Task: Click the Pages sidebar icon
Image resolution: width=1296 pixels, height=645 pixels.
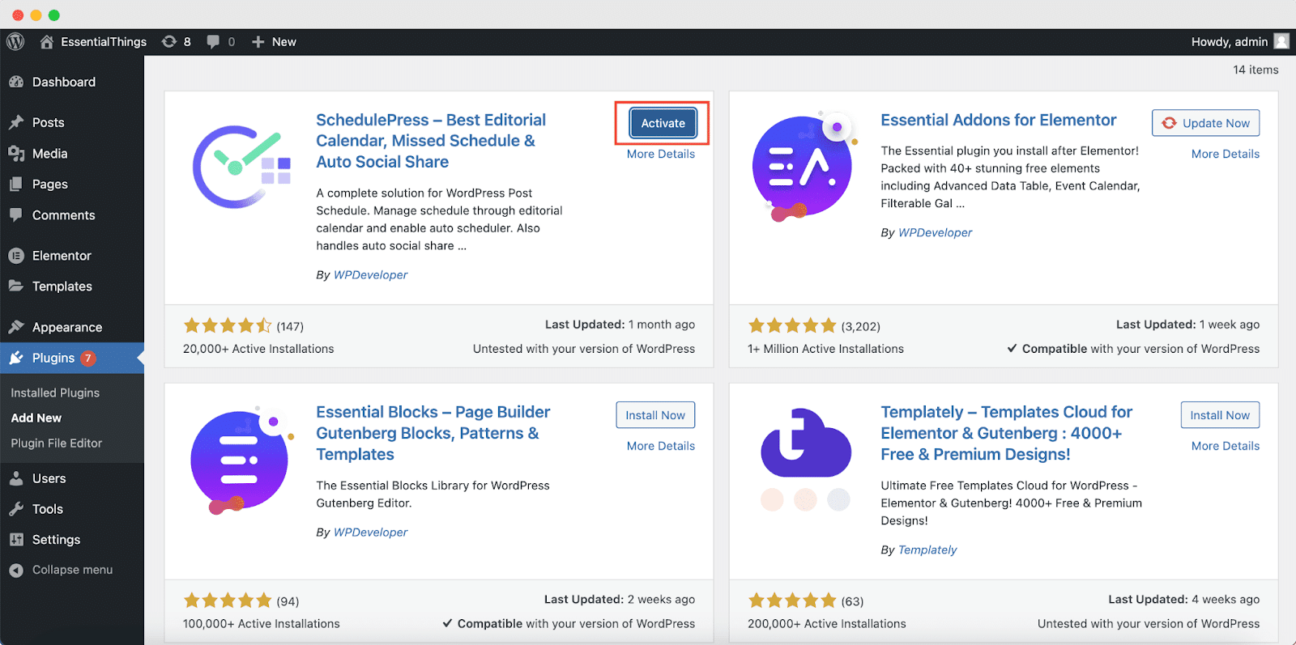Action: 16,184
